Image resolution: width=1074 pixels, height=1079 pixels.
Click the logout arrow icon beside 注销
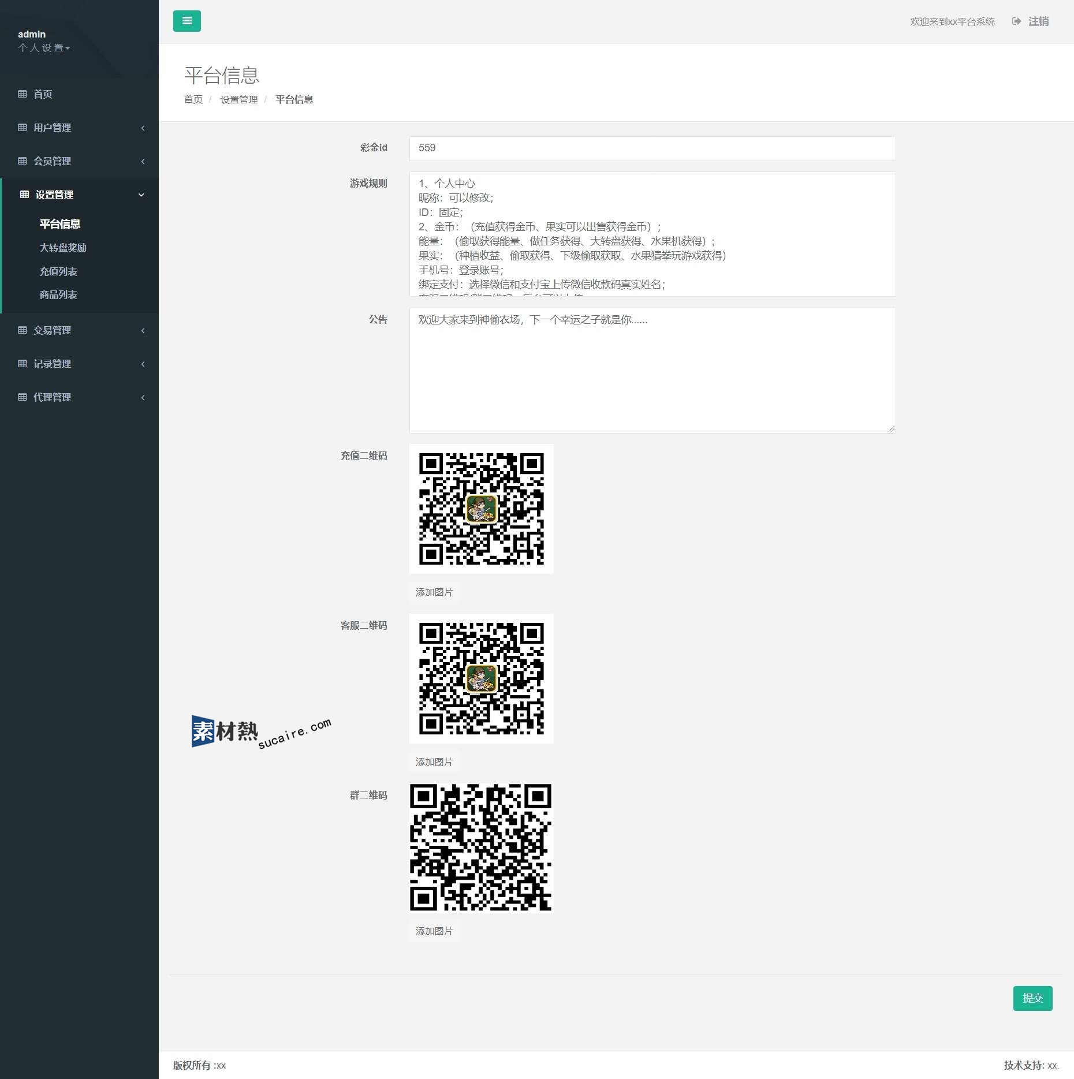[1016, 21]
